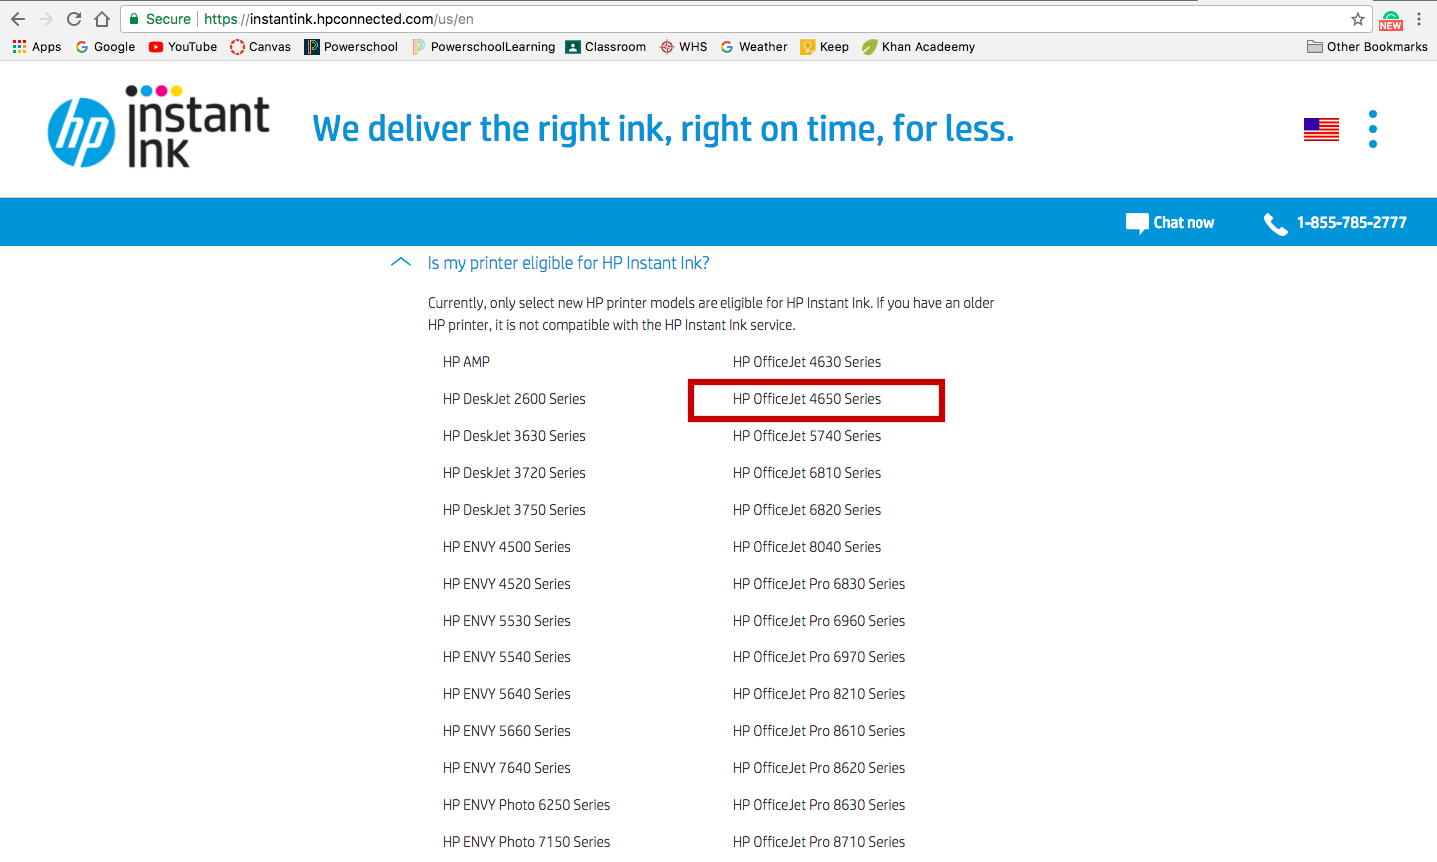
Task: Select 'HP DeskJet 3720 Series' text
Action: click(515, 473)
